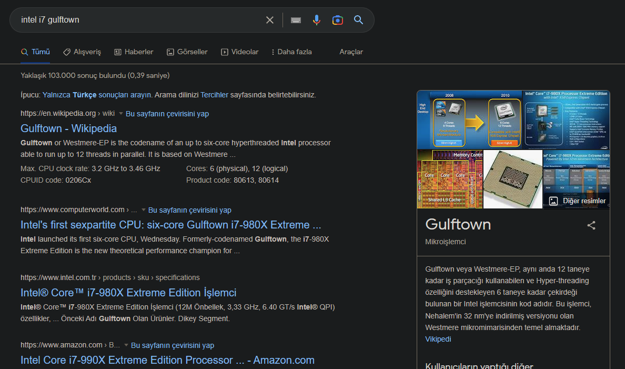Share the Gulftown knowledge panel

tap(591, 225)
